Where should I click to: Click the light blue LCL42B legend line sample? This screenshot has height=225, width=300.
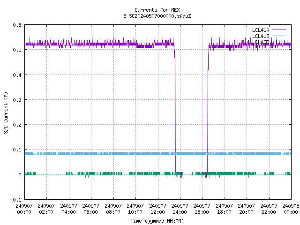[x=279, y=42]
